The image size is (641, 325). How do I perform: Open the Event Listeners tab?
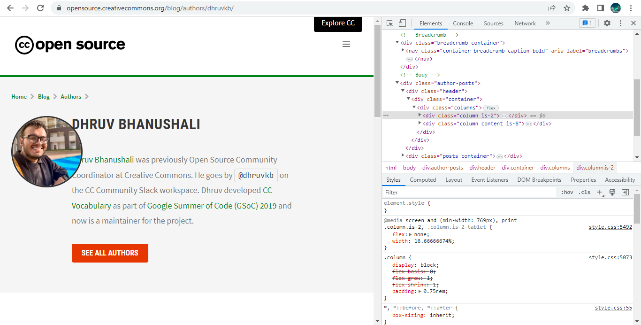click(490, 180)
